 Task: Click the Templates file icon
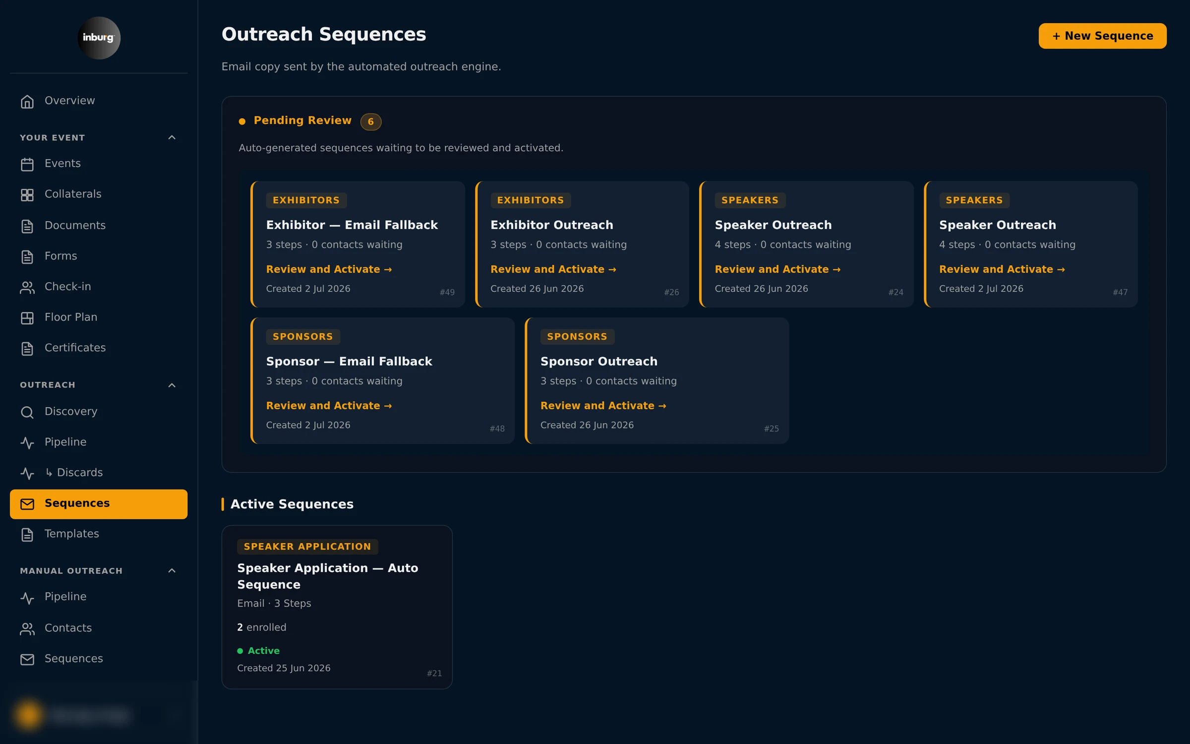[x=27, y=534]
